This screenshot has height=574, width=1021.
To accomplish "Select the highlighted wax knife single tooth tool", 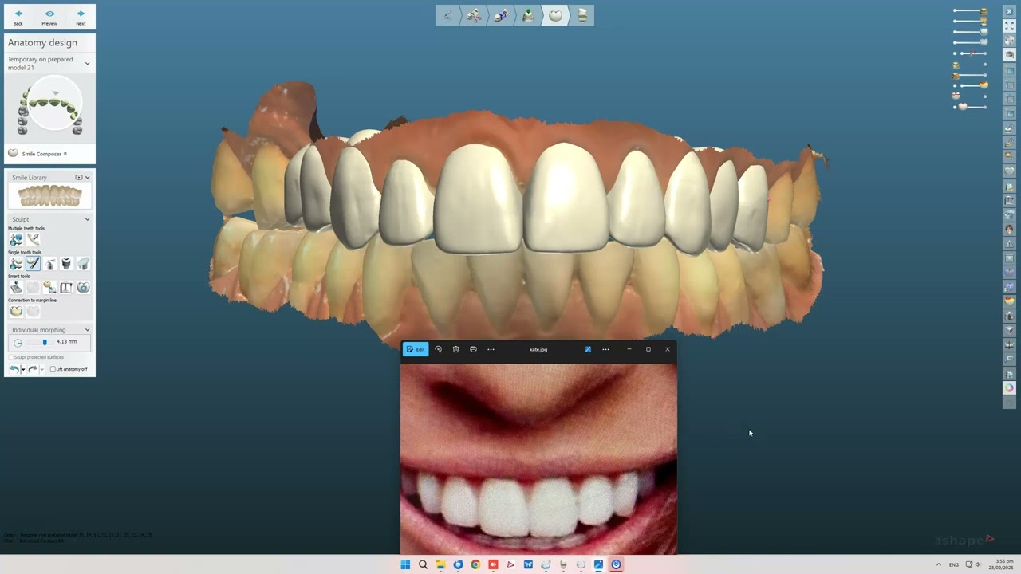I will [x=33, y=263].
